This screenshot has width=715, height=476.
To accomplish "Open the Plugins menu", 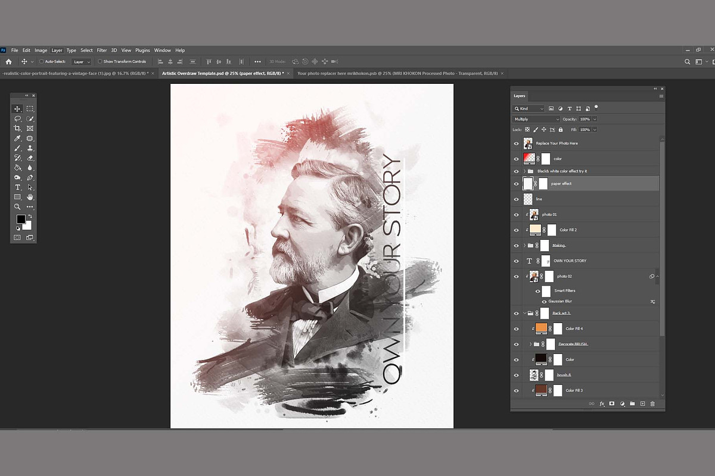I will point(142,51).
